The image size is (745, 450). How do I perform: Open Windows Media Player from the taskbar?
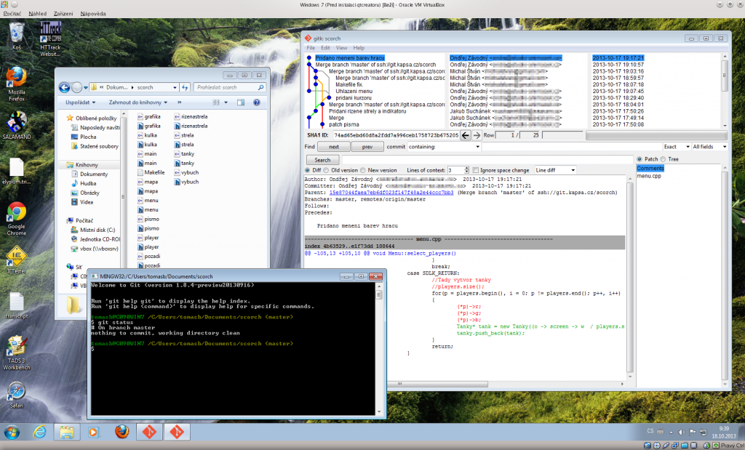94,432
